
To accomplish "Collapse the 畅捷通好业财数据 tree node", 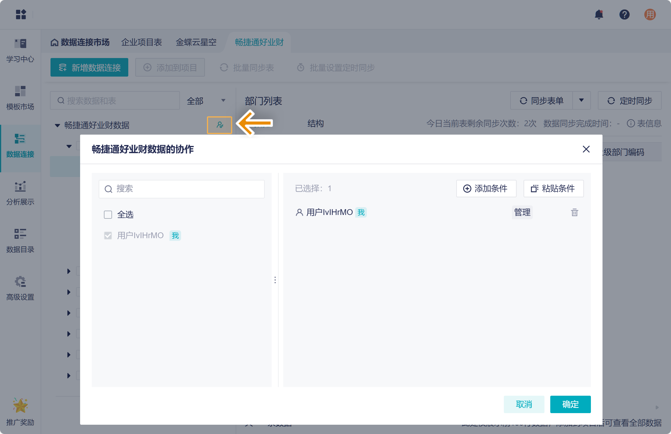I will pyautogui.click(x=57, y=125).
